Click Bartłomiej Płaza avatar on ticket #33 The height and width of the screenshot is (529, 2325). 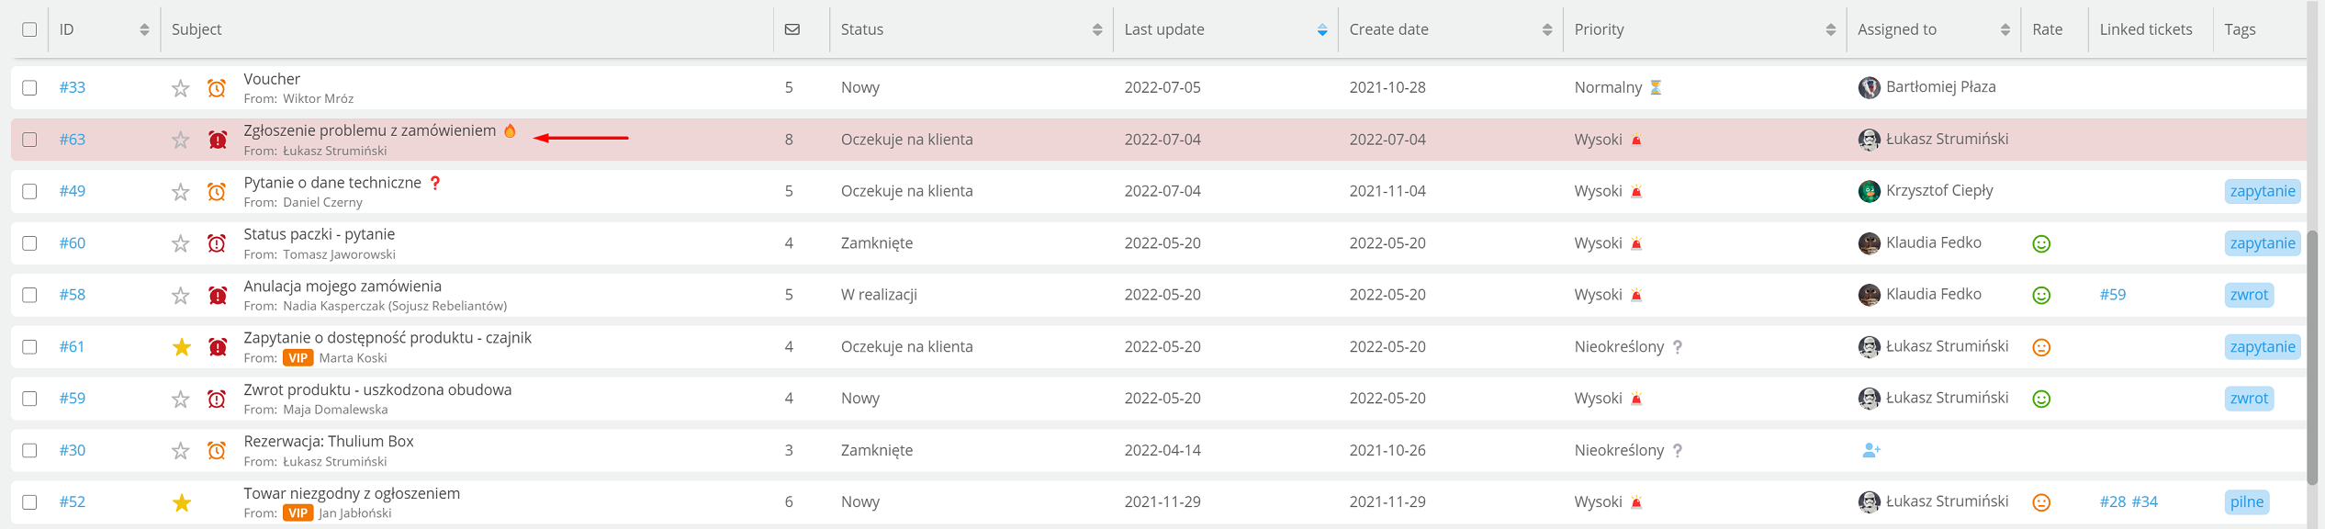[1869, 87]
